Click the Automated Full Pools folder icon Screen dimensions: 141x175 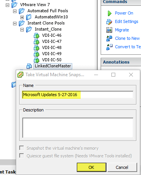click(22, 11)
